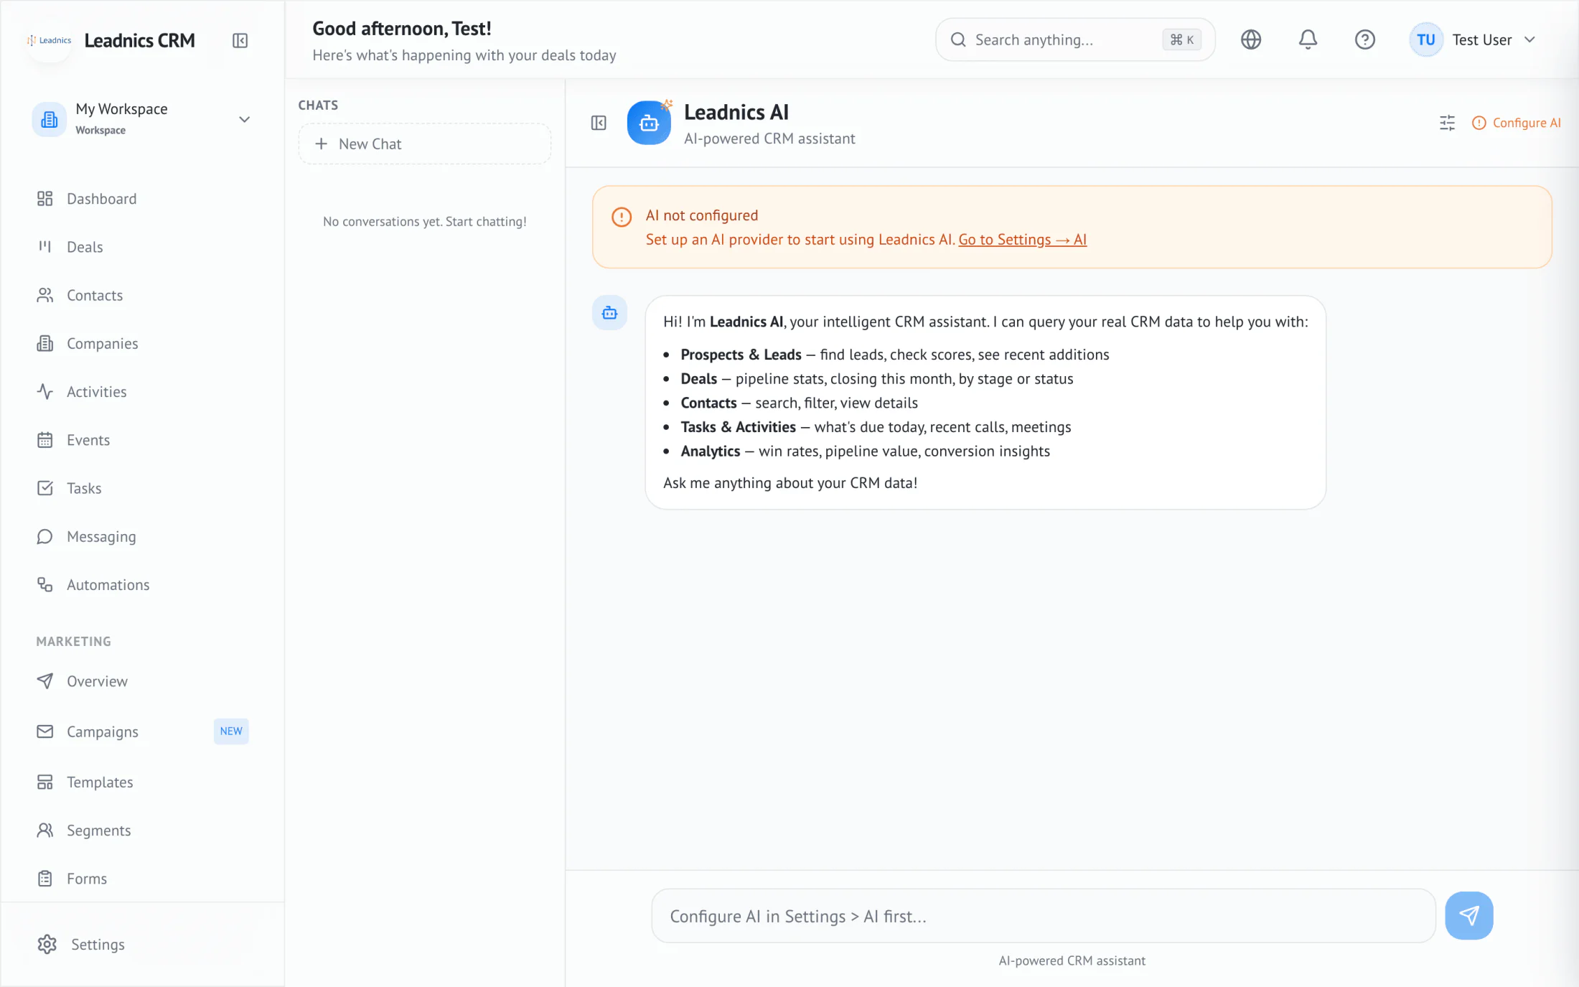Click the Leadnics AI robot avatar

649,123
